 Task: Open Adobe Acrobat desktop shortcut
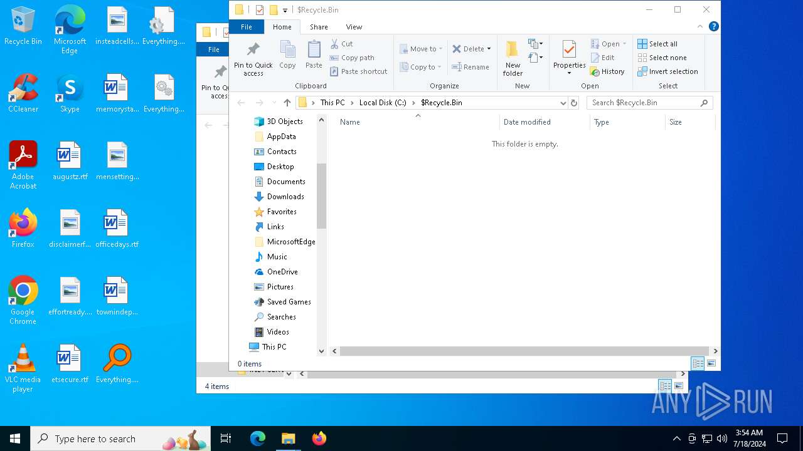(x=23, y=165)
